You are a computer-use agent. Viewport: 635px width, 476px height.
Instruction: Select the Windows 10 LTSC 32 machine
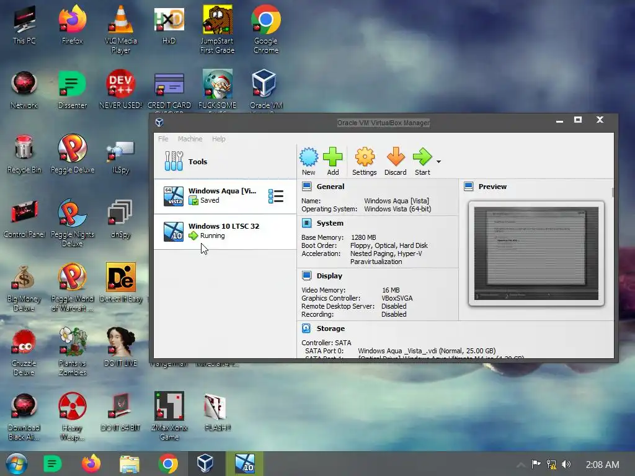tap(225, 232)
